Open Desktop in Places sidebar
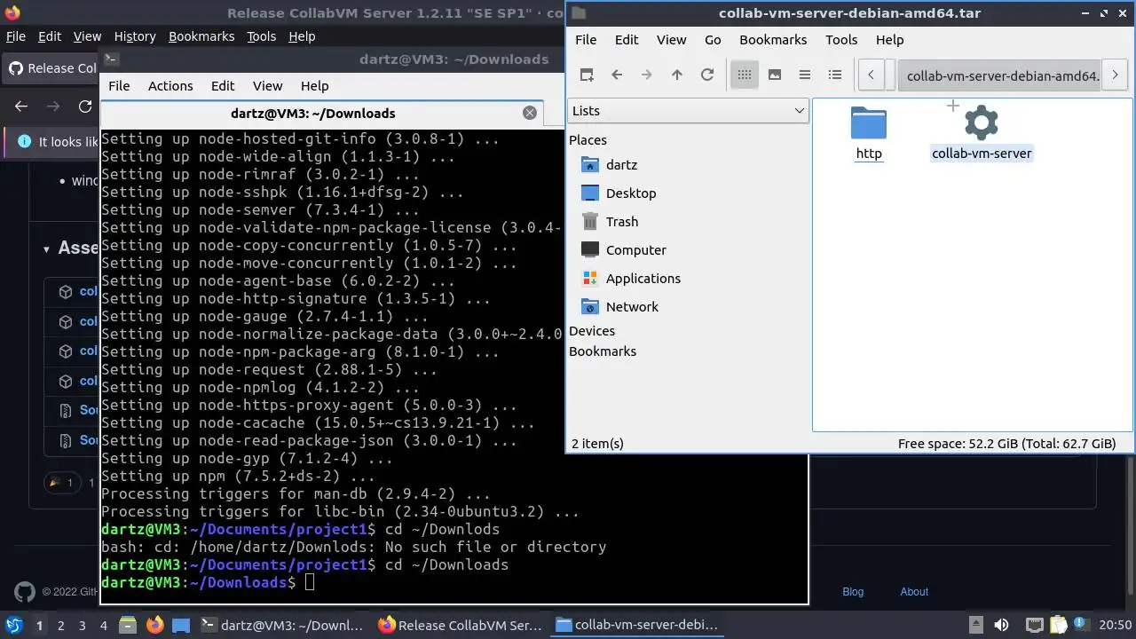The width and height of the screenshot is (1136, 639). pos(631,193)
